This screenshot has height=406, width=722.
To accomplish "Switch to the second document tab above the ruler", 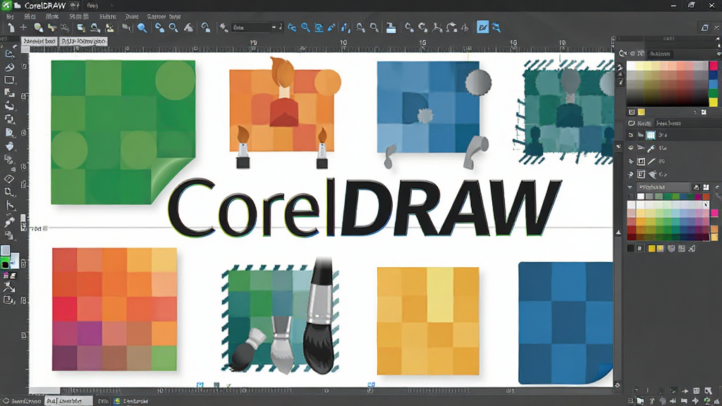I will [x=83, y=41].
